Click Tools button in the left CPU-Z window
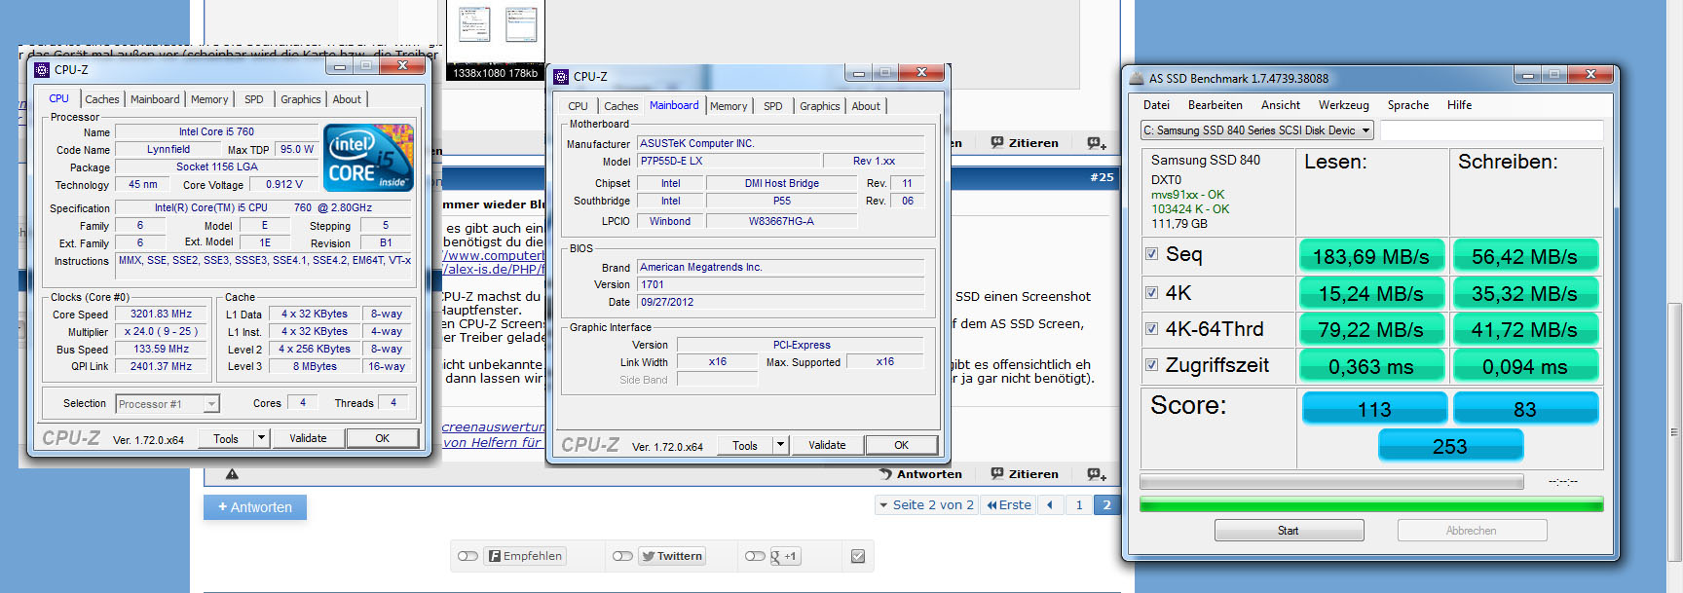Image resolution: width=1683 pixels, height=593 pixels. coord(226,438)
